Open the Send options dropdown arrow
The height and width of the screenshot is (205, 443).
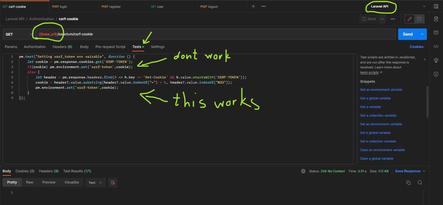point(422,34)
